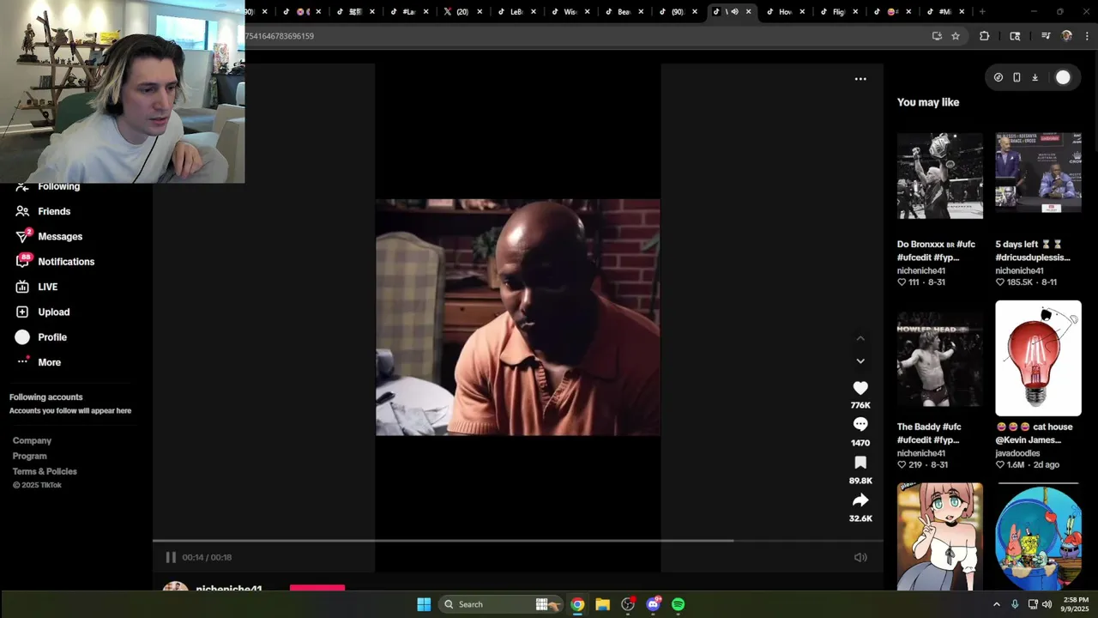Go to previous video with up chevron
Viewport: 1098px width, 618px height.
860,338
